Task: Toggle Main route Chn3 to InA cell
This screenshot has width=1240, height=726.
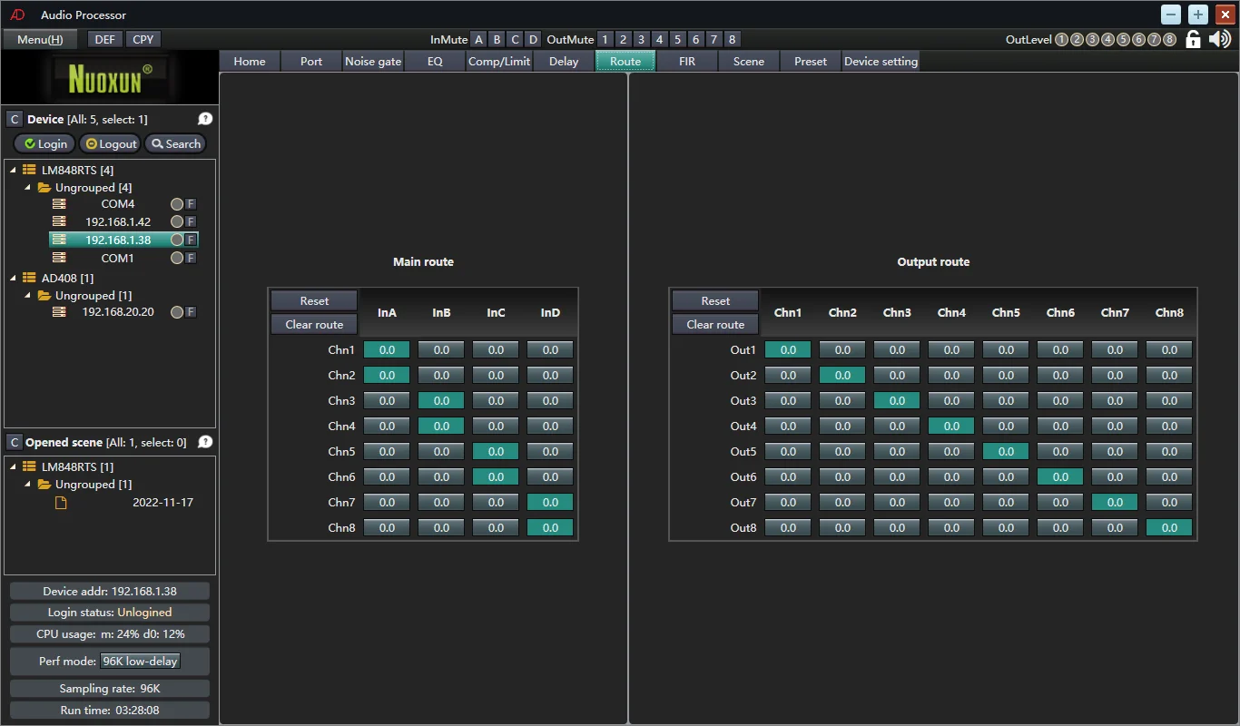Action: coord(387,400)
